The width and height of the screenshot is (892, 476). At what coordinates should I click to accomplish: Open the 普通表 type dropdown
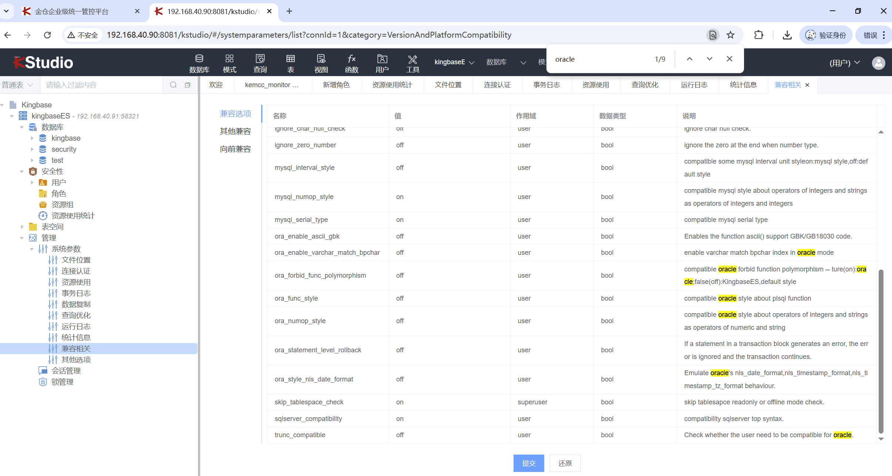pyautogui.click(x=17, y=85)
